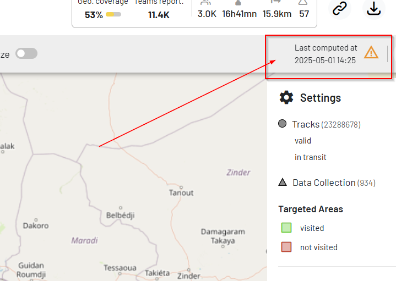Click the people count icon above 3.0K
This screenshot has height=281, width=396.
point(205,3)
